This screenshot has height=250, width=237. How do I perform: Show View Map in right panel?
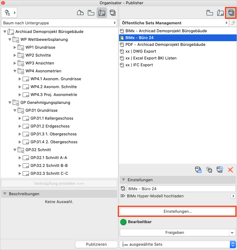(x=209, y=13)
